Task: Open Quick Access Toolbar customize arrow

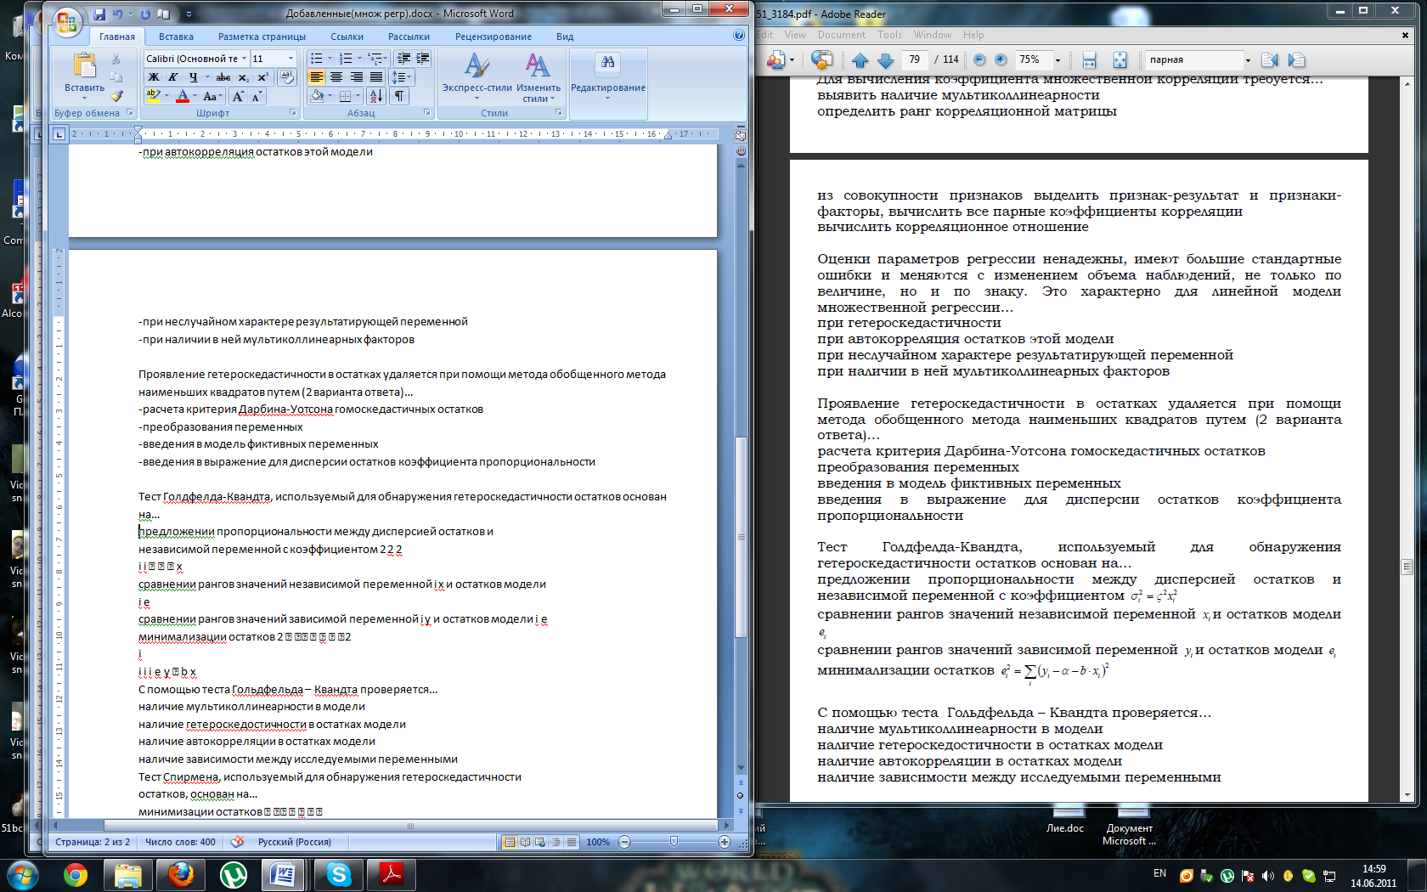Action: click(x=189, y=14)
